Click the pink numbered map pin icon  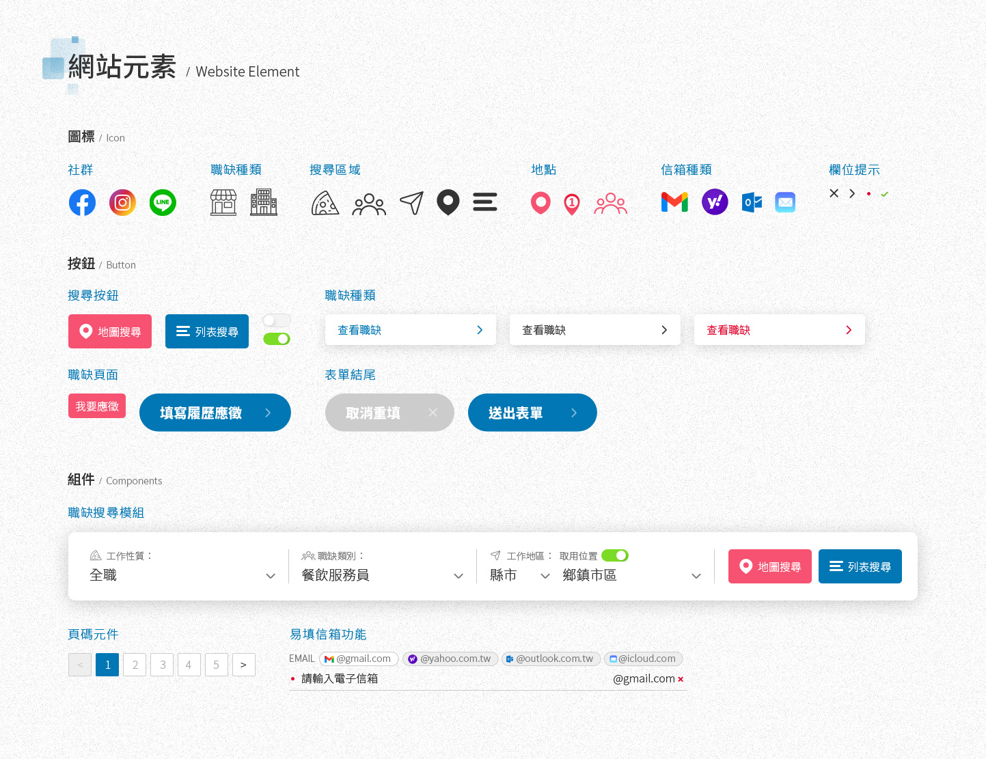tap(572, 203)
